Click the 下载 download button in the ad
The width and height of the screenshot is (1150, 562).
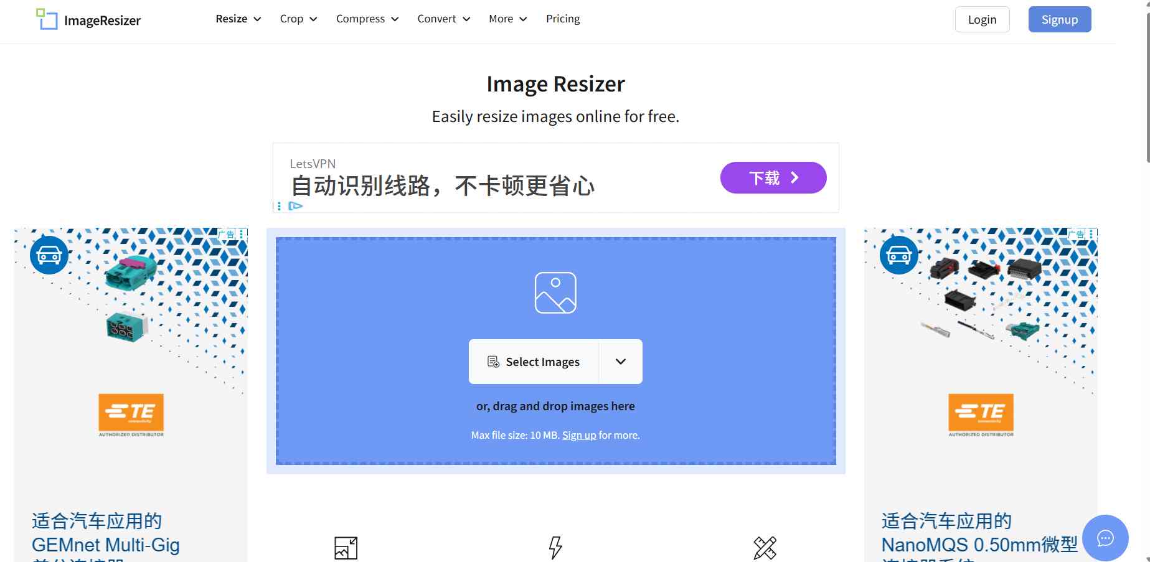[x=773, y=177]
